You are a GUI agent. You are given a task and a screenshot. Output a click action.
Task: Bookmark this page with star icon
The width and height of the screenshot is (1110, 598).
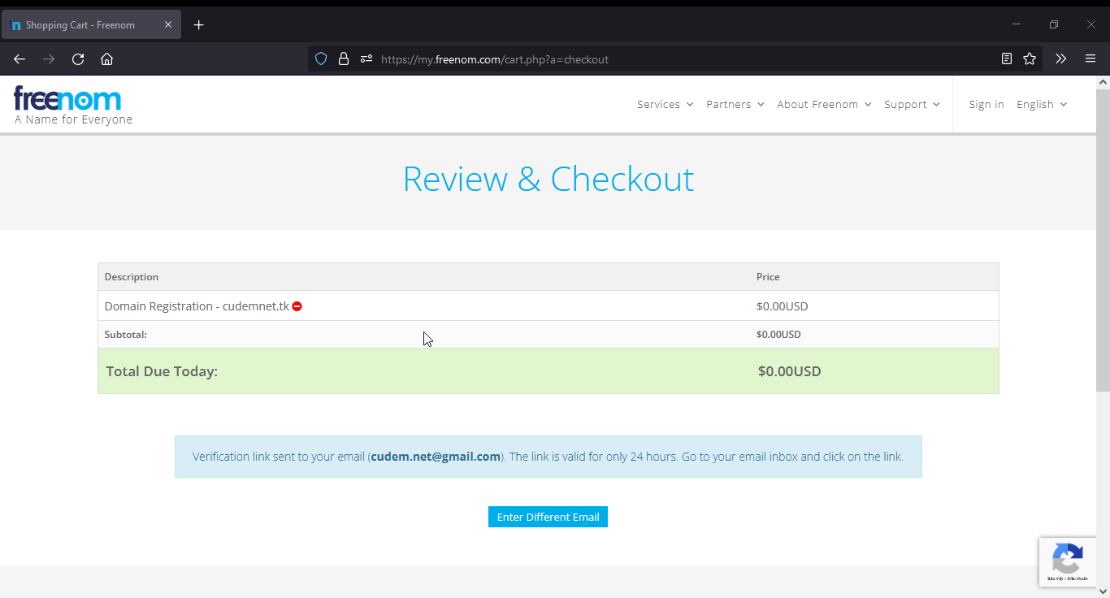[x=1030, y=58]
